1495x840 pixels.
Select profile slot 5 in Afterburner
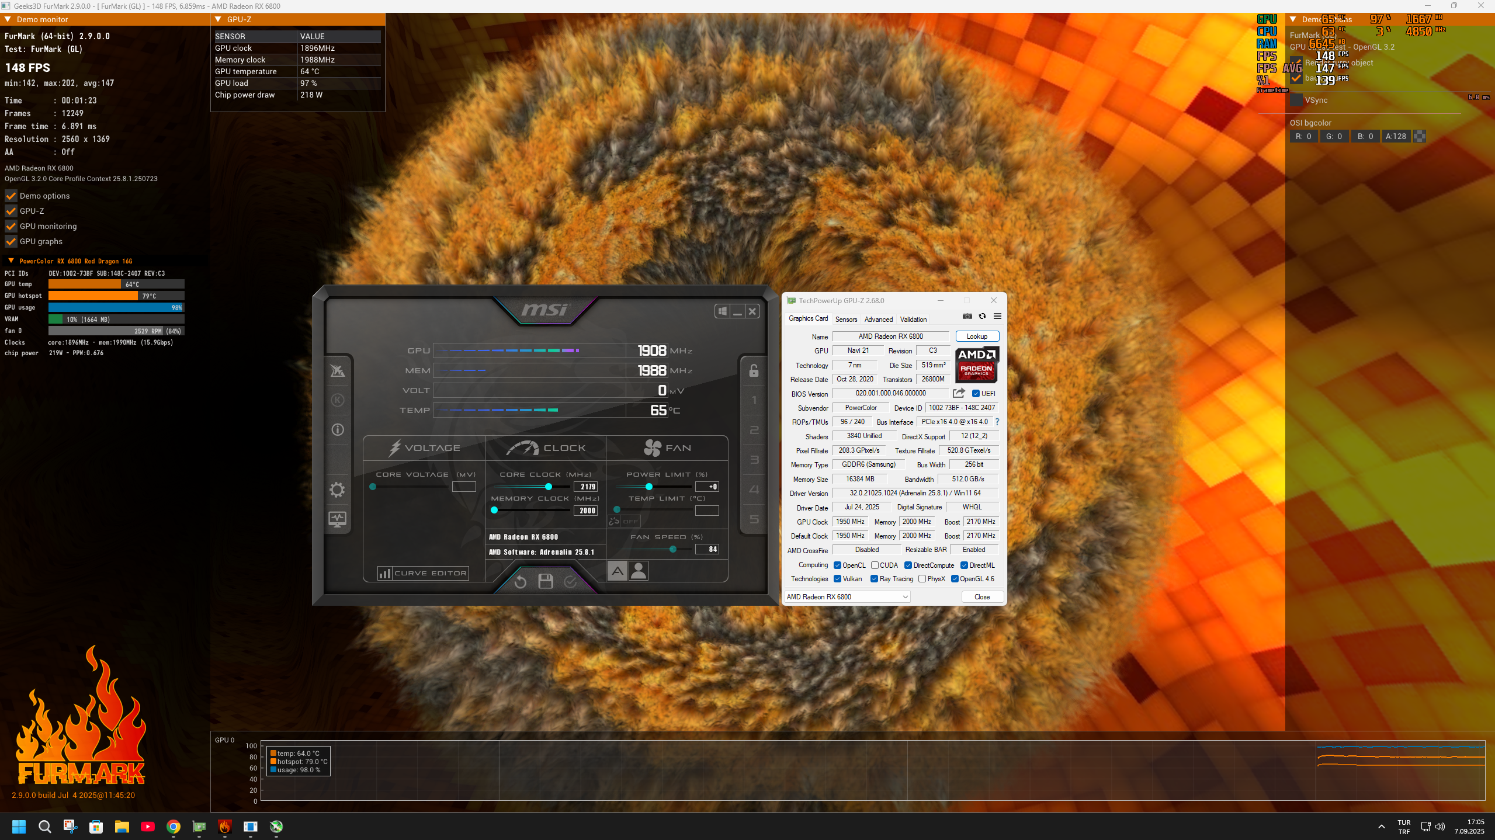(x=754, y=519)
